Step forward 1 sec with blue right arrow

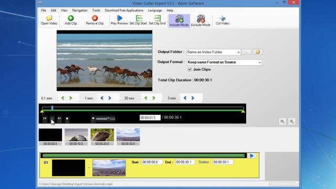(110, 98)
